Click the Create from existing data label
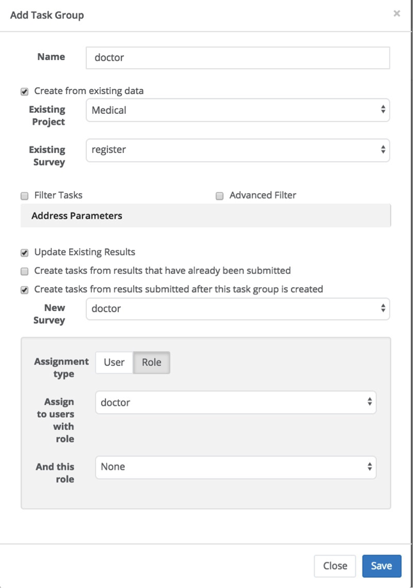413x588 pixels. [x=89, y=91]
